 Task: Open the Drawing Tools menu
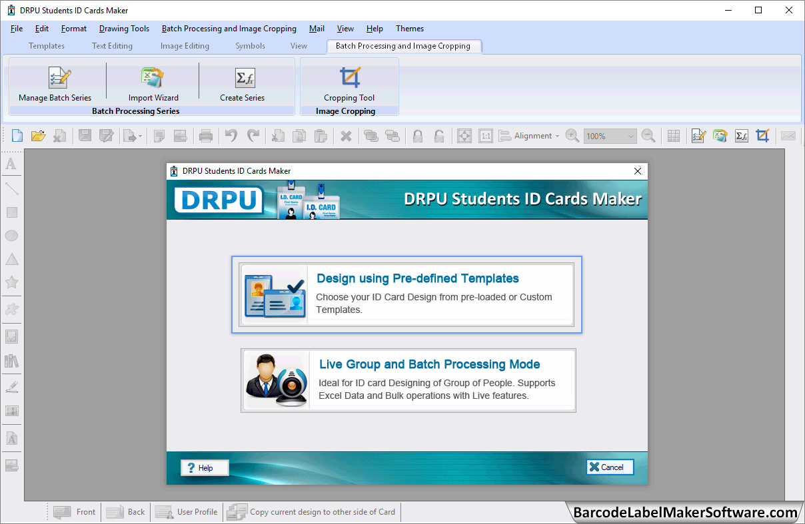click(x=124, y=29)
